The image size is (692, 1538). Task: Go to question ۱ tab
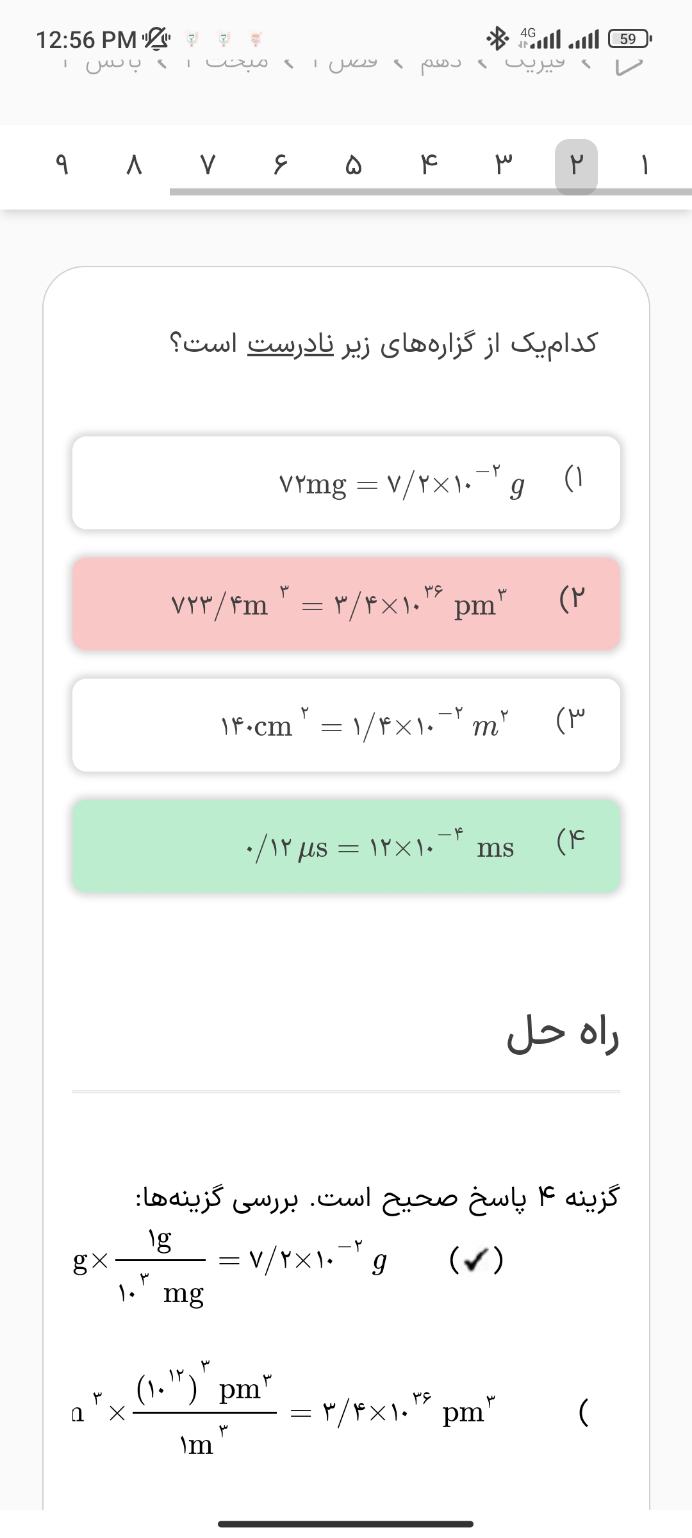coord(645,167)
